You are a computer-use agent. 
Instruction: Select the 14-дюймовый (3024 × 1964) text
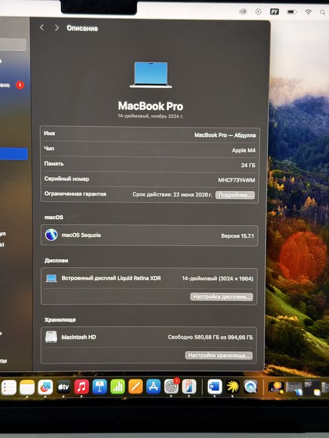click(217, 278)
